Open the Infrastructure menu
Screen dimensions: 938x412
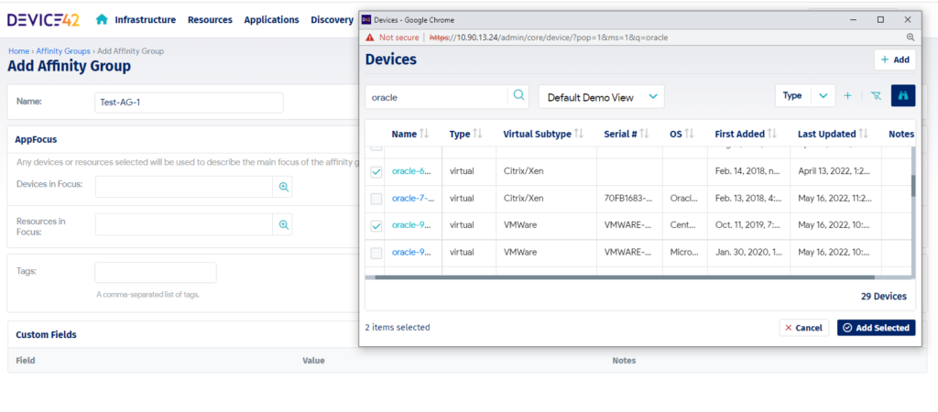(146, 19)
